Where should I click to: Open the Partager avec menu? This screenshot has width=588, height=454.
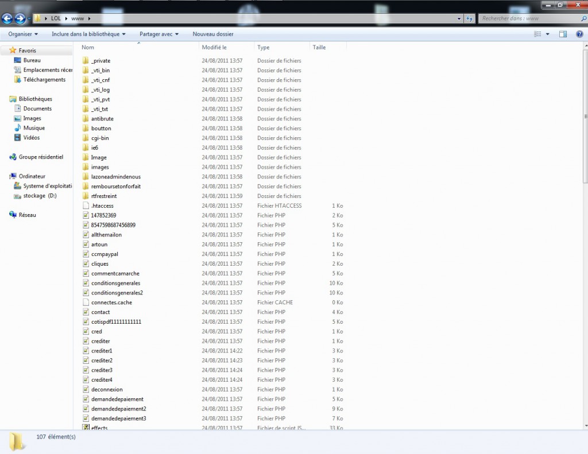[159, 34]
